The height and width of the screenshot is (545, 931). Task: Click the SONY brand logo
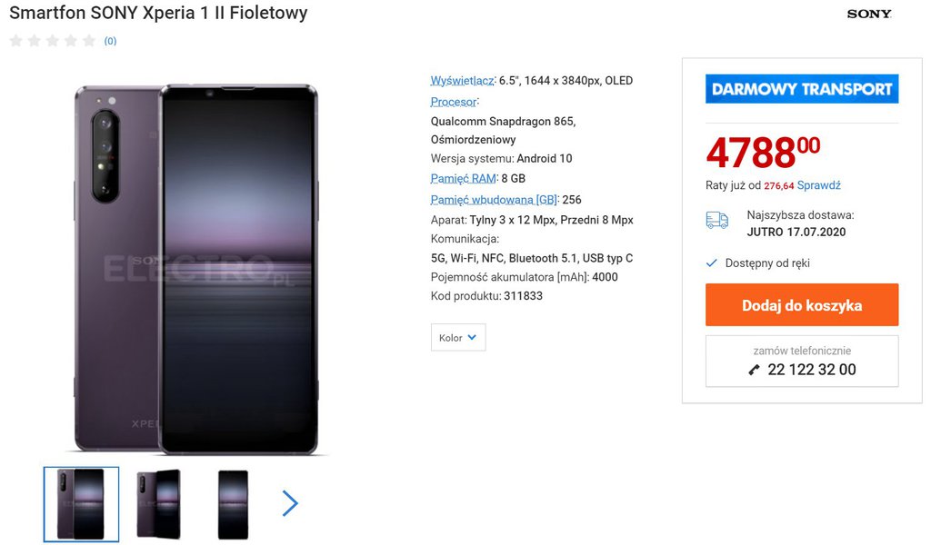869,14
